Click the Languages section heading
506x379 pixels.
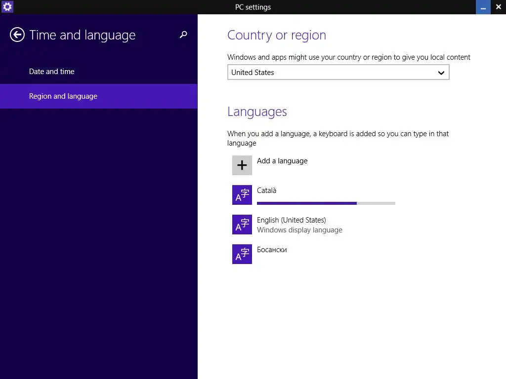[257, 112]
